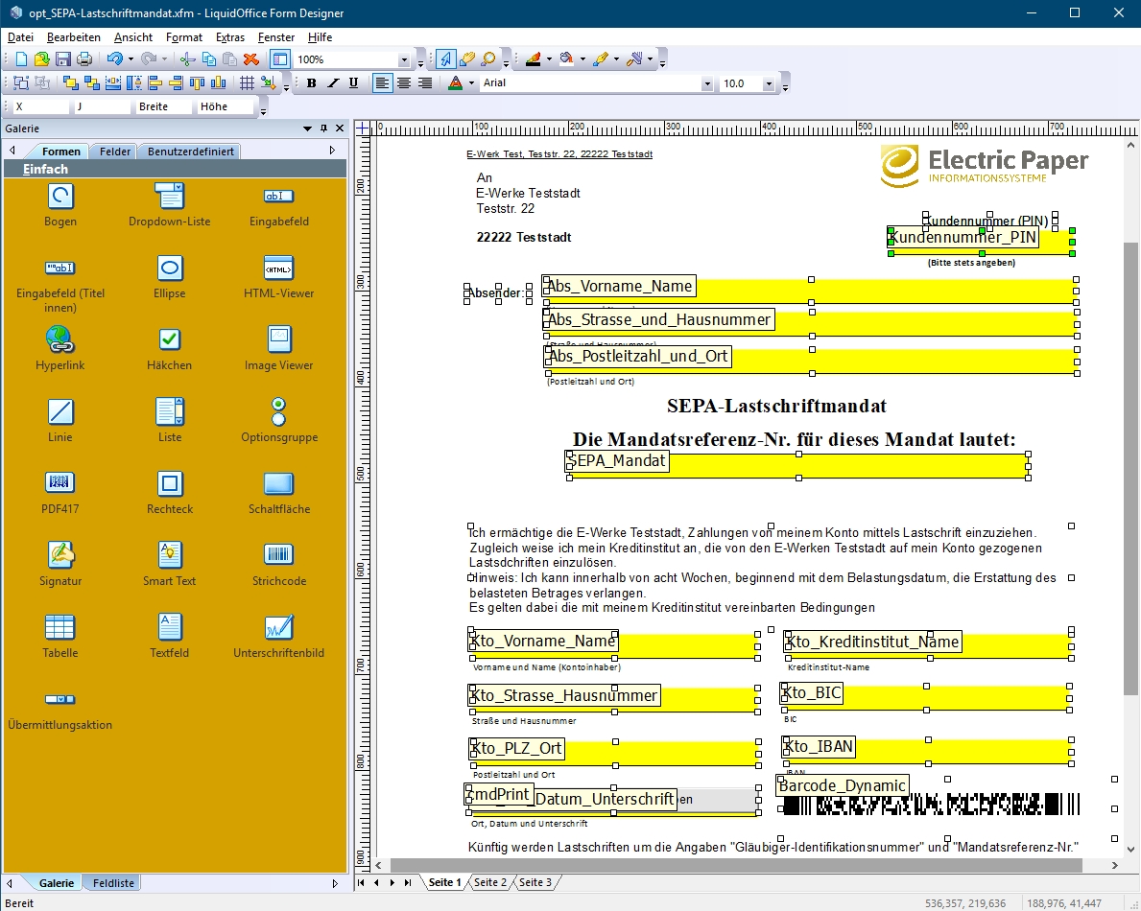Select the Unterschriftenbild gallery item

point(278,638)
